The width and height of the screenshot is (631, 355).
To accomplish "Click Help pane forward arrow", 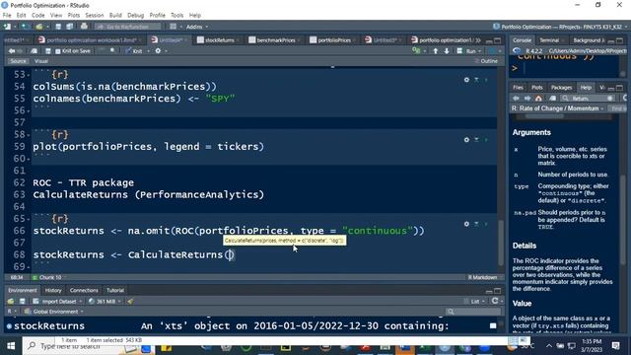I will click(527, 99).
